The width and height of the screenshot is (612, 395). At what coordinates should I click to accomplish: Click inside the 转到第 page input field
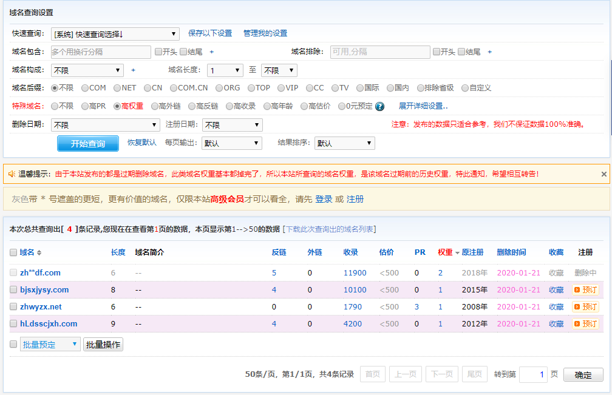click(x=533, y=374)
